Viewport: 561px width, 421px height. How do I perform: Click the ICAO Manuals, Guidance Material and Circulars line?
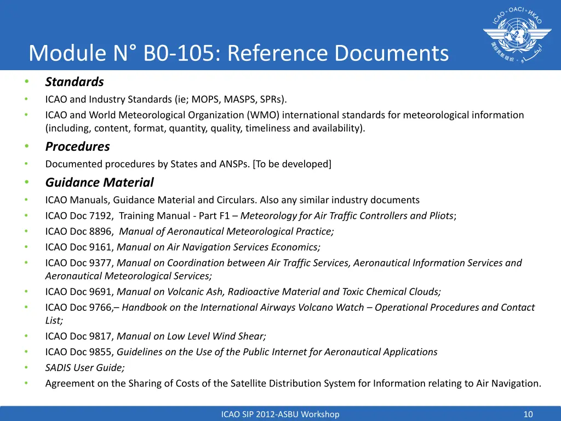(x=232, y=200)
